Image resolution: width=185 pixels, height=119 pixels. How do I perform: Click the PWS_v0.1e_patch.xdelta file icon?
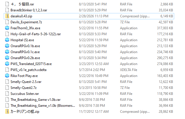[x=7, y=70]
